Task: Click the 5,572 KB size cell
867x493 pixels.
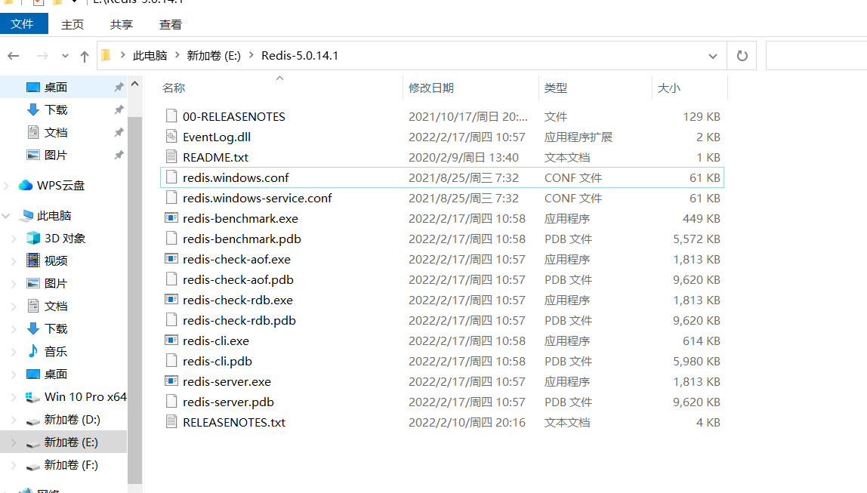Action: click(x=696, y=239)
